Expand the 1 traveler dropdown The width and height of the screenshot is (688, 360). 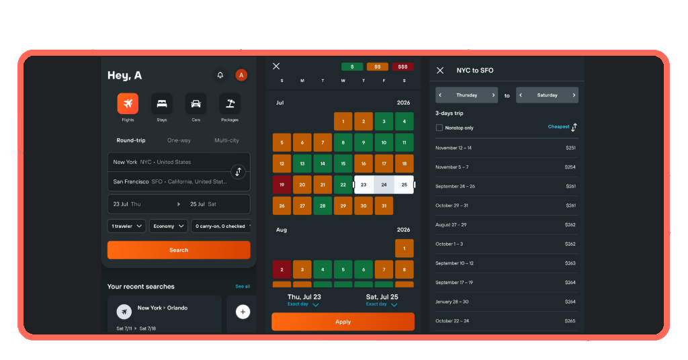pyautogui.click(x=126, y=226)
